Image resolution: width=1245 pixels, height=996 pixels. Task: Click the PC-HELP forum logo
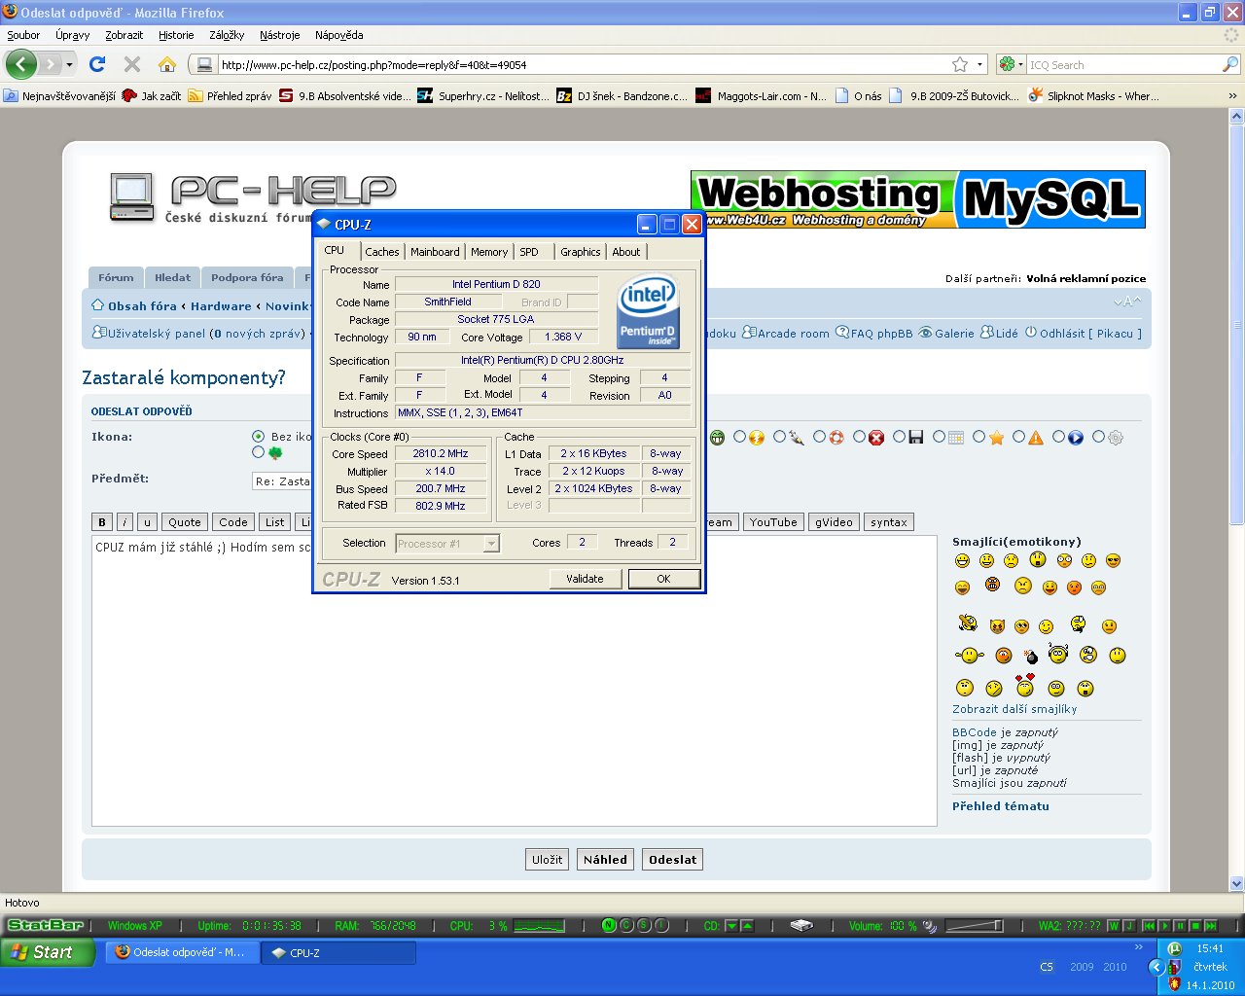click(253, 198)
